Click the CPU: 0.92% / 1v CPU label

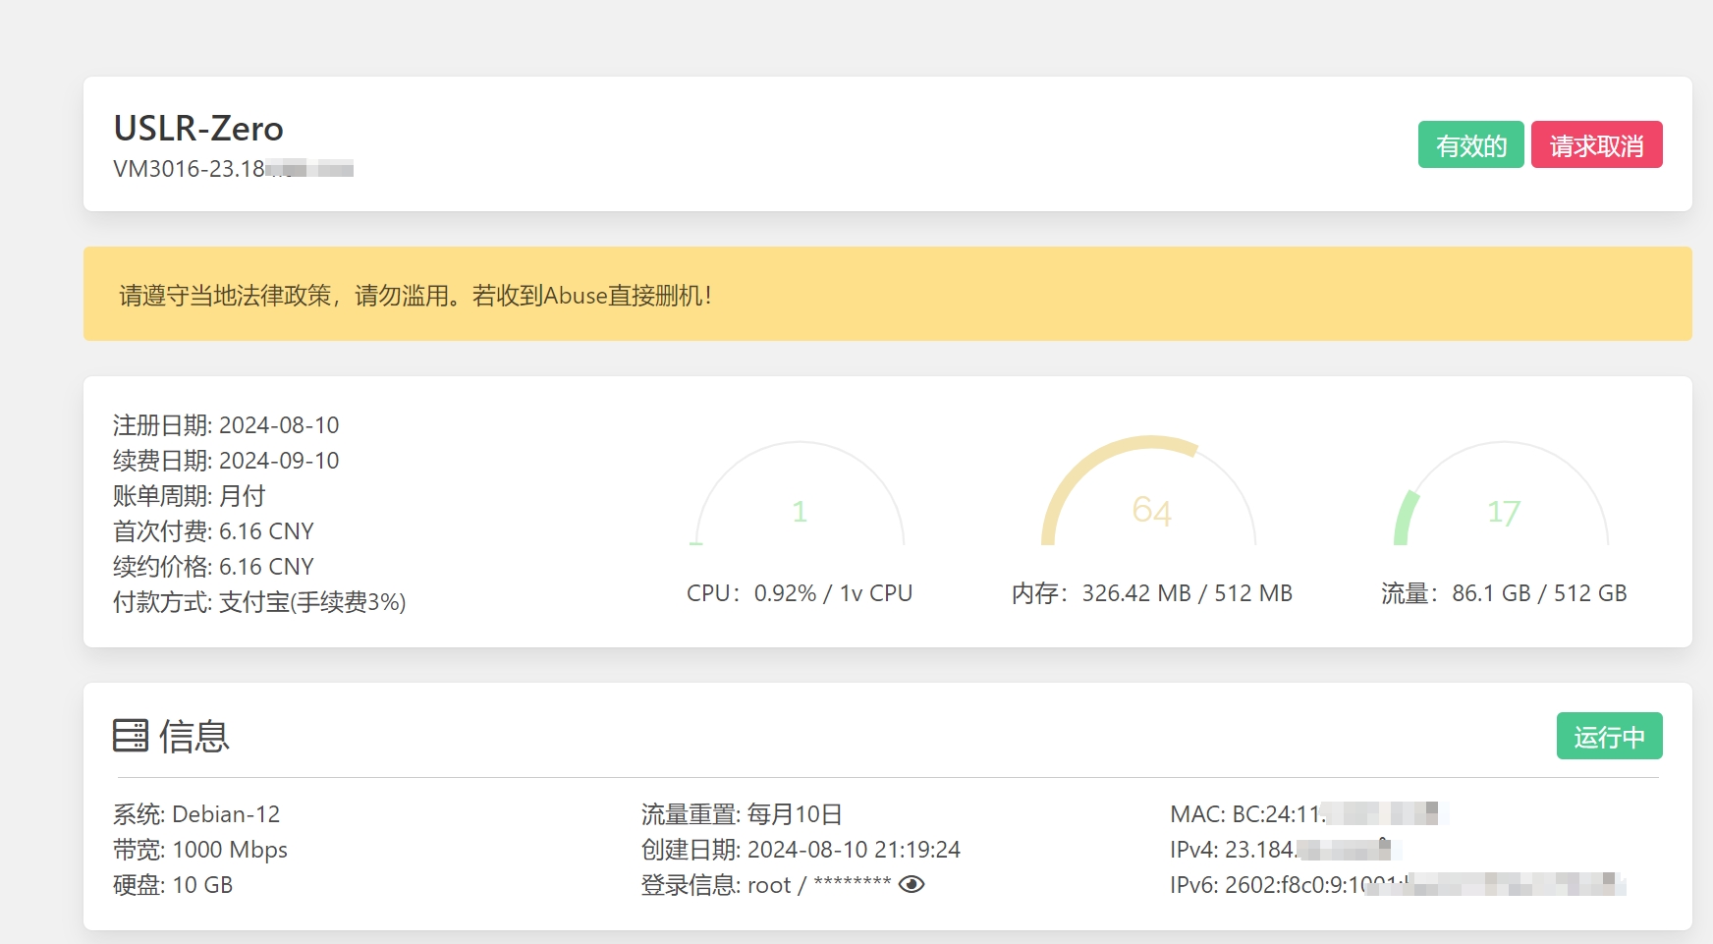pos(800,593)
